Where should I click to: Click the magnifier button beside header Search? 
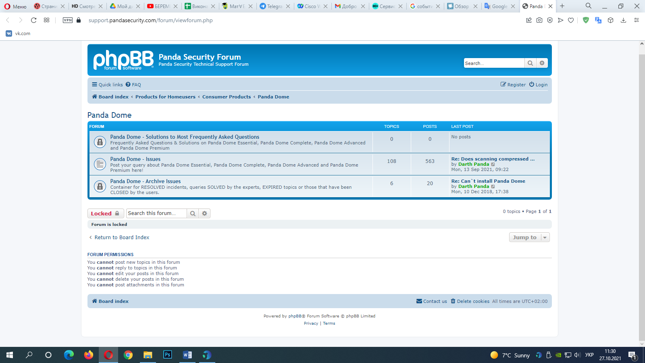[x=530, y=63]
